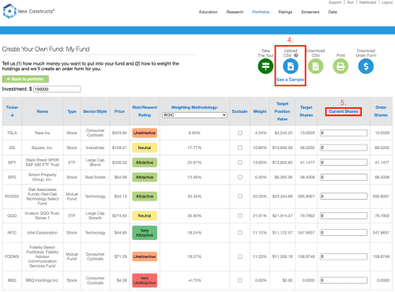The height and width of the screenshot is (292, 395).
Task: Click the Upload CSV help question mark
Action: pyautogui.click(x=296, y=55)
